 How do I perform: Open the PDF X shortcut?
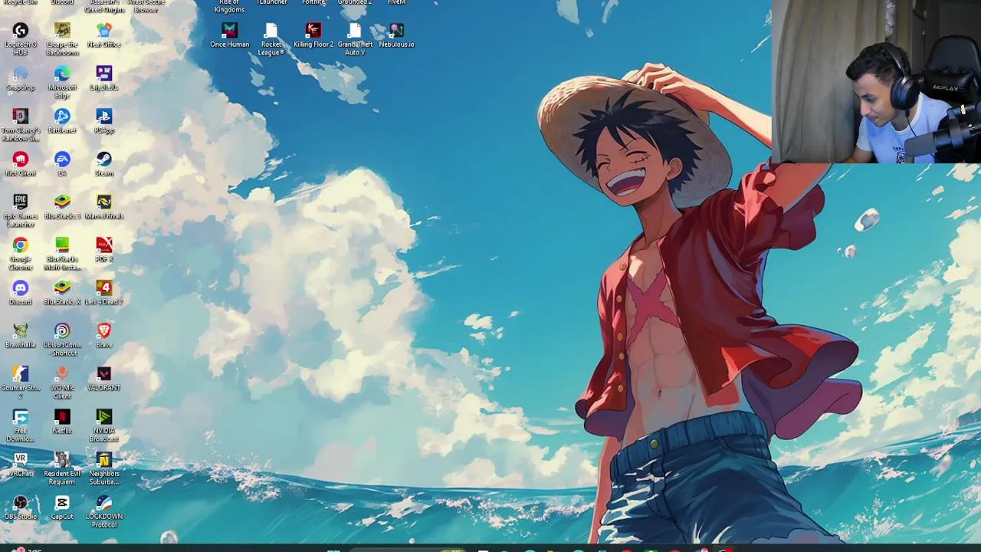point(104,245)
